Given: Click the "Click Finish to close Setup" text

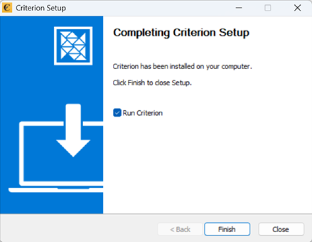Looking at the screenshot, I should tap(152, 83).
